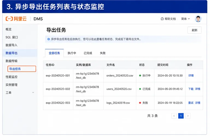Click the info icon in the notice banner
This screenshot has width=210, height=140.
pos(49,39)
